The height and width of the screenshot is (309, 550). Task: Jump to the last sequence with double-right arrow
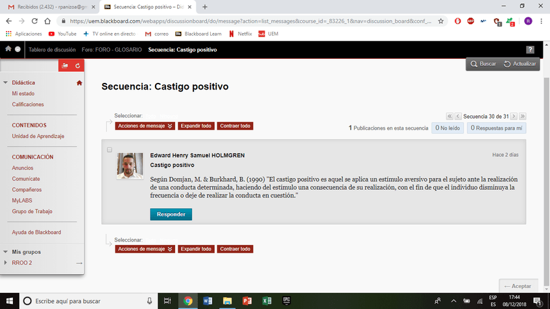522,117
